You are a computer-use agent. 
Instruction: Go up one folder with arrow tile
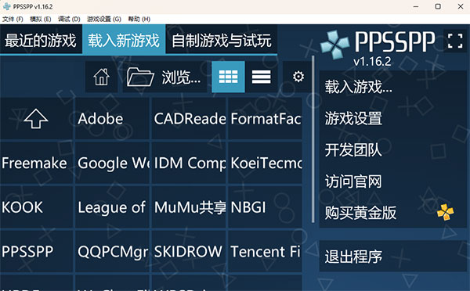point(36,119)
